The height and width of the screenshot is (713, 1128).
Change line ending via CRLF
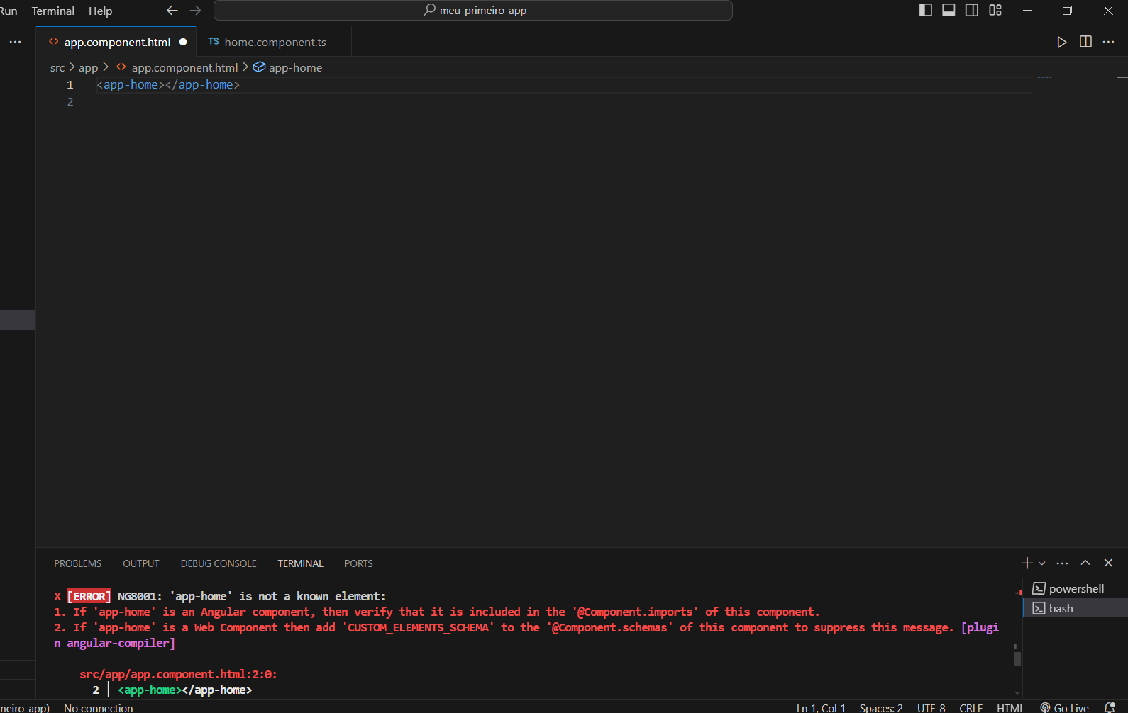971,707
